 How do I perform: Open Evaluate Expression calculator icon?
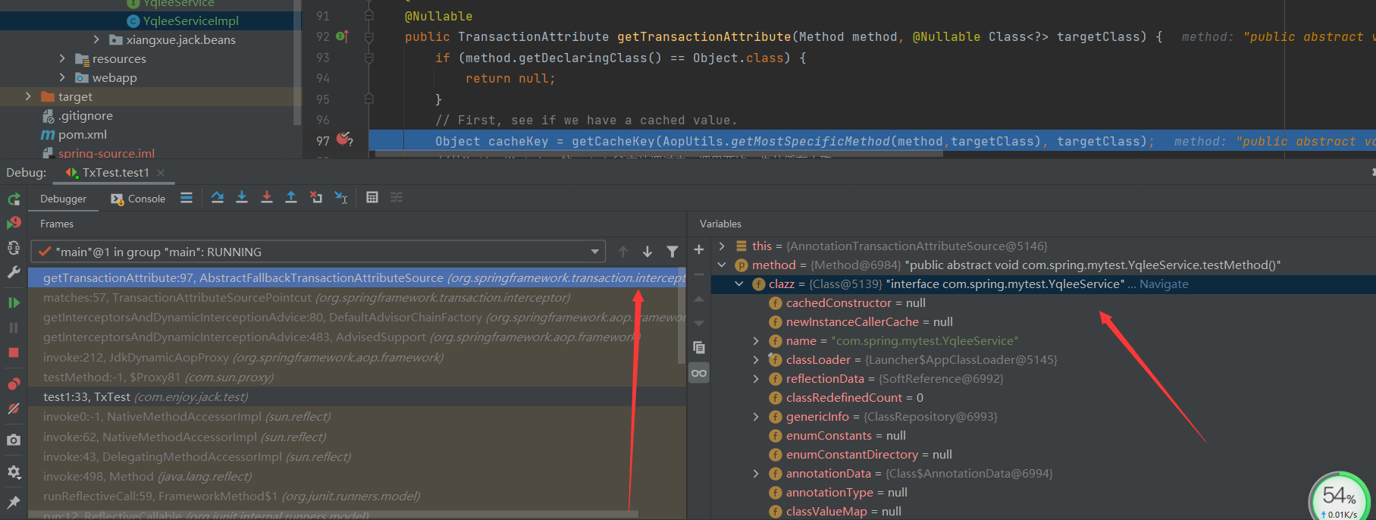click(372, 198)
